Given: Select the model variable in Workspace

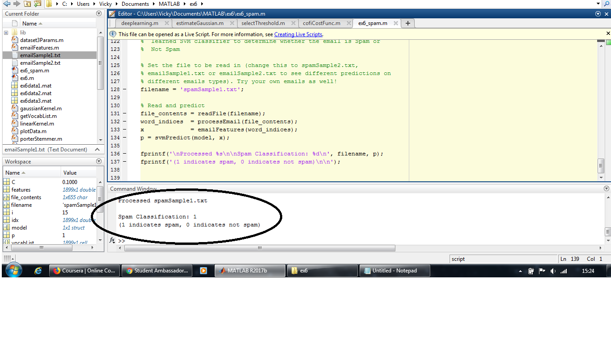Looking at the screenshot, I should point(19,228).
